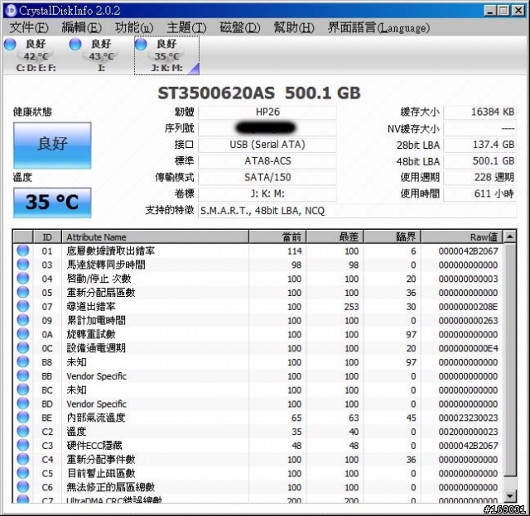Click the 良好 health status button

(52, 145)
